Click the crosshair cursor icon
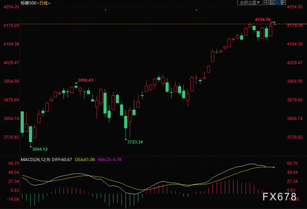The image size is (307, 209). tap(266, 3)
